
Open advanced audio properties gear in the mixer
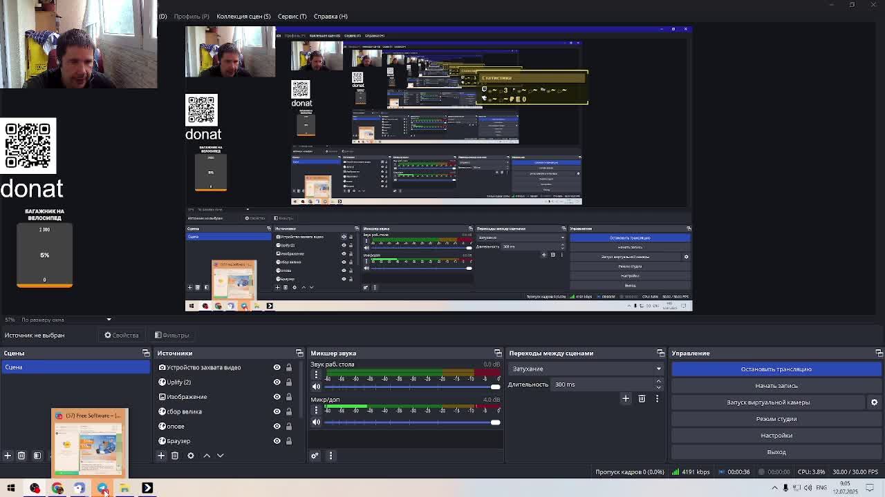[x=315, y=456]
